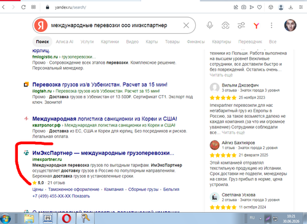Switch to the Алиса AI tab
The width and height of the screenshot is (307, 224).
tap(64, 42)
